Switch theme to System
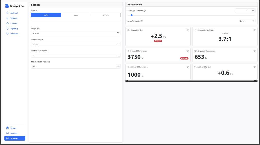260x145 pixels. click(106, 15)
